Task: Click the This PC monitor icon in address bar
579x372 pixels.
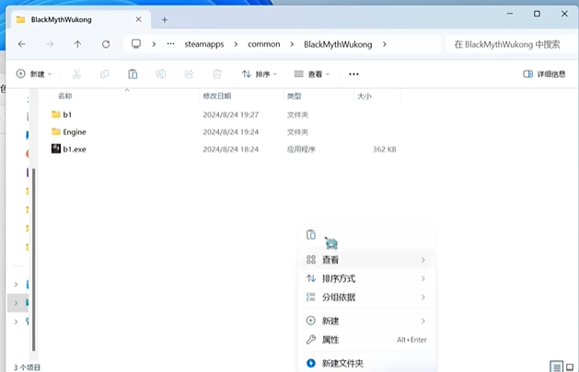Action: point(136,44)
